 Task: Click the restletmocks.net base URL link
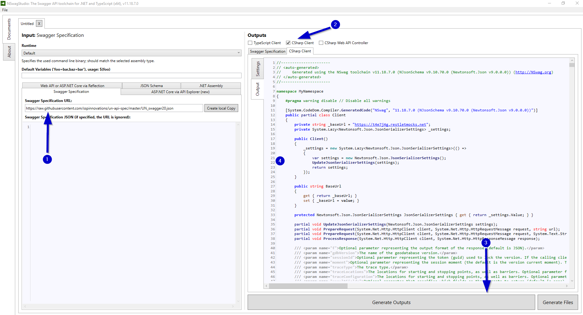390,124
